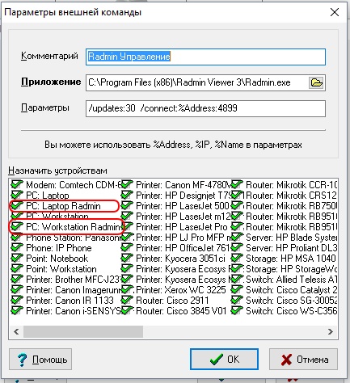Toggle Printer: Xerox WC 3225 checkbox

pos(127,290)
